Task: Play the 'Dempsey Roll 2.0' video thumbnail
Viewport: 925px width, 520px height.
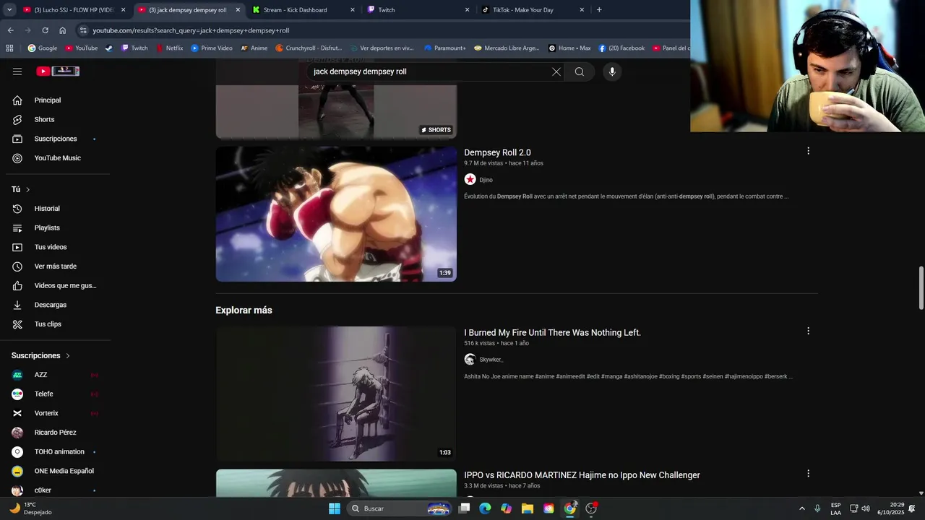Action: tap(336, 214)
